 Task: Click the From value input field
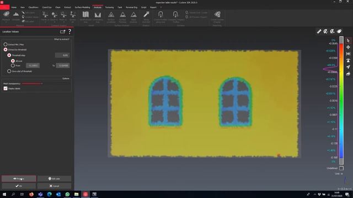[x=33, y=65]
